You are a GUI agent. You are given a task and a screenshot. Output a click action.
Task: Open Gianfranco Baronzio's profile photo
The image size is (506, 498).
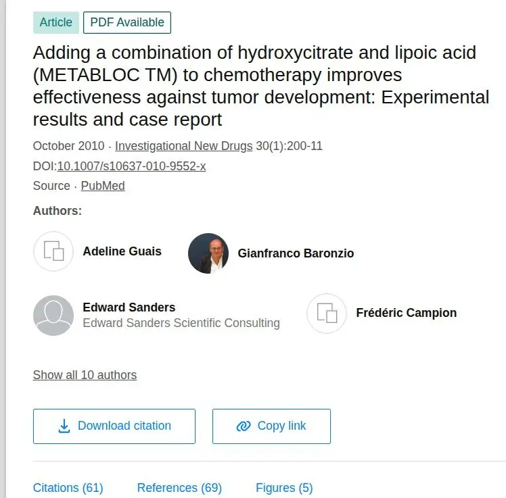coord(208,253)
